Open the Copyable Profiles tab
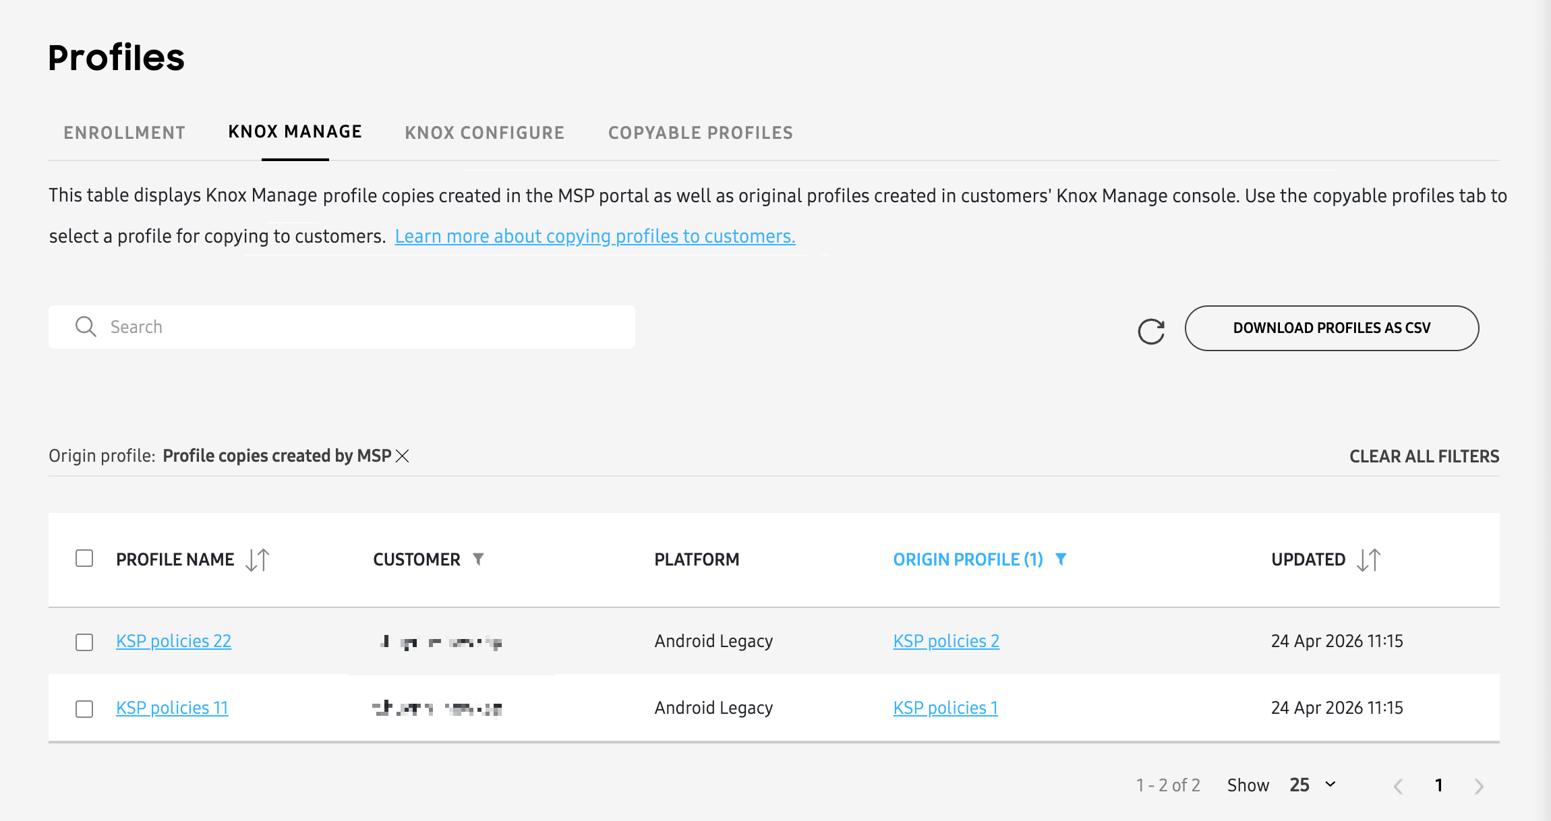The height and width of the screenshot is (821, 1551). 701,133
